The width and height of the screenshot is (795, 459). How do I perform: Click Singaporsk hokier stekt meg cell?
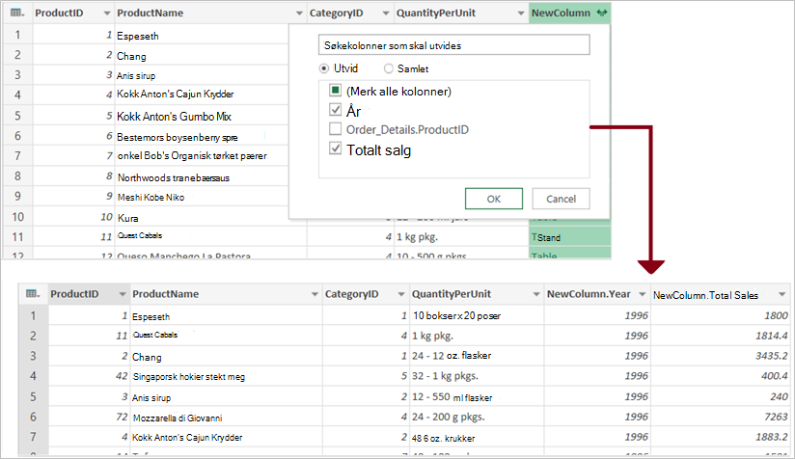coord(226,376)
